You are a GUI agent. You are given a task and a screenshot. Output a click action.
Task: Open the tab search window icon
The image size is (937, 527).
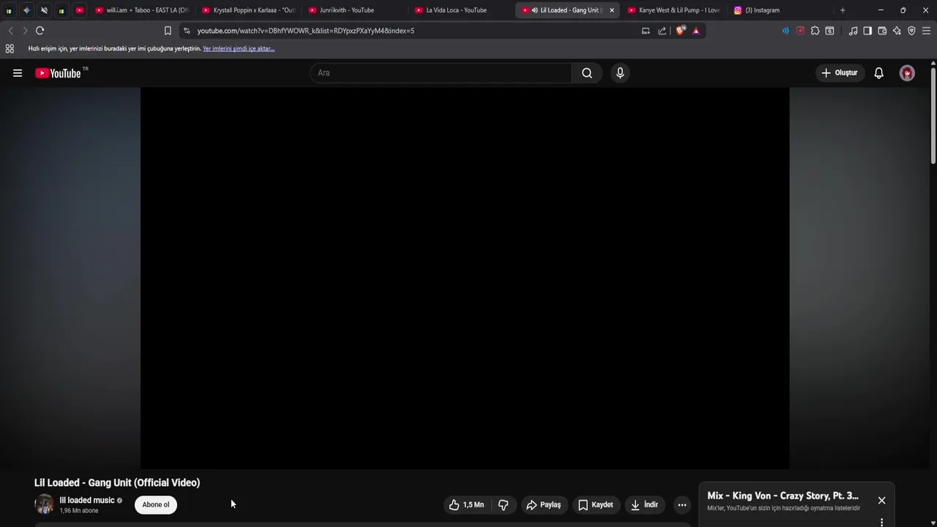[x=829, y=31]
